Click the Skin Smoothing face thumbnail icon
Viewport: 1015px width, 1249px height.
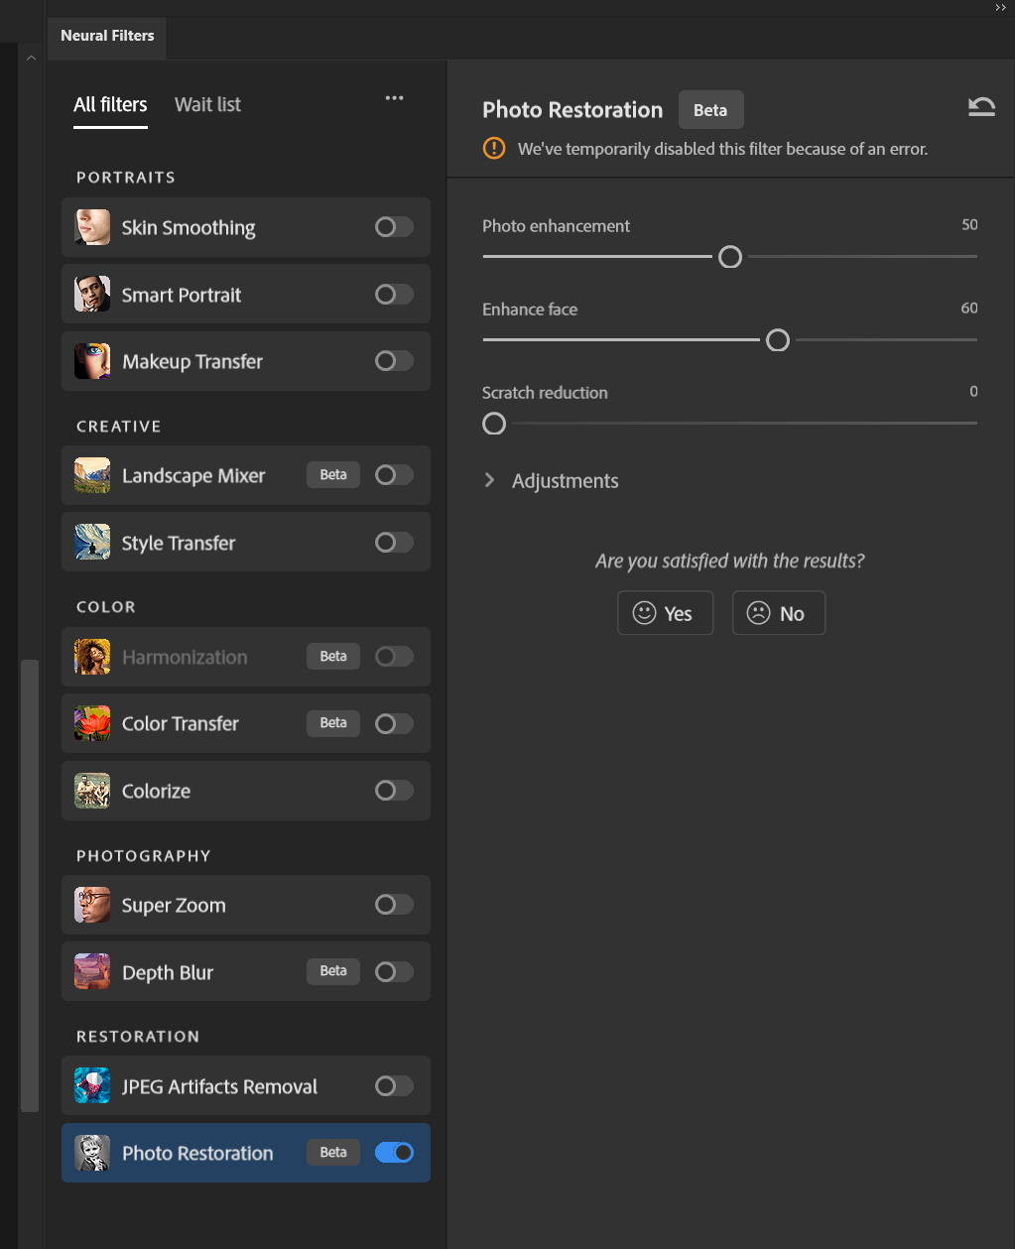click(92, 227)
